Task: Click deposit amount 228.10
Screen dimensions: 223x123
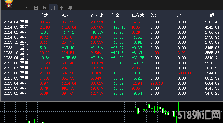Action: 157,84
